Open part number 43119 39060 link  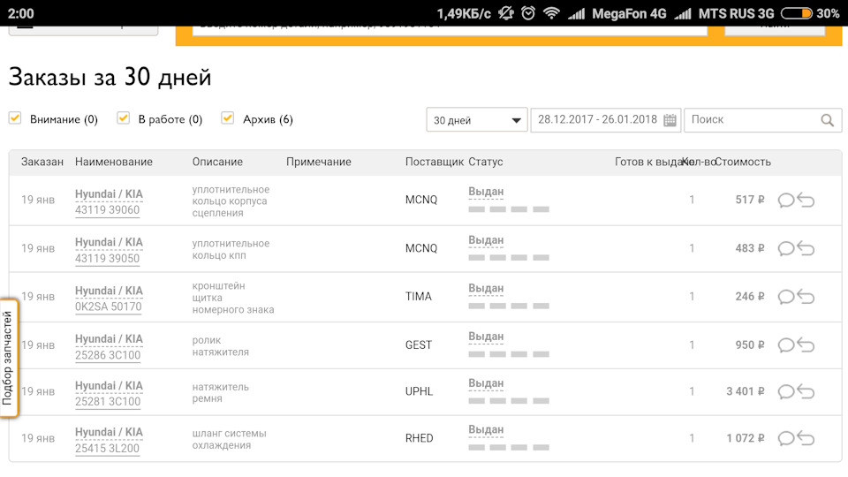click(x=107, y=210)
